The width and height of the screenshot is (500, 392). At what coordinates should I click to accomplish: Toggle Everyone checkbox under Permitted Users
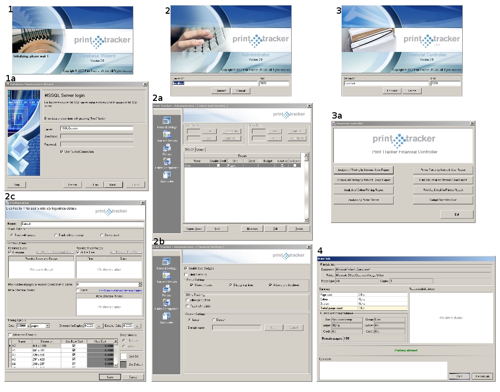point(10,252)
